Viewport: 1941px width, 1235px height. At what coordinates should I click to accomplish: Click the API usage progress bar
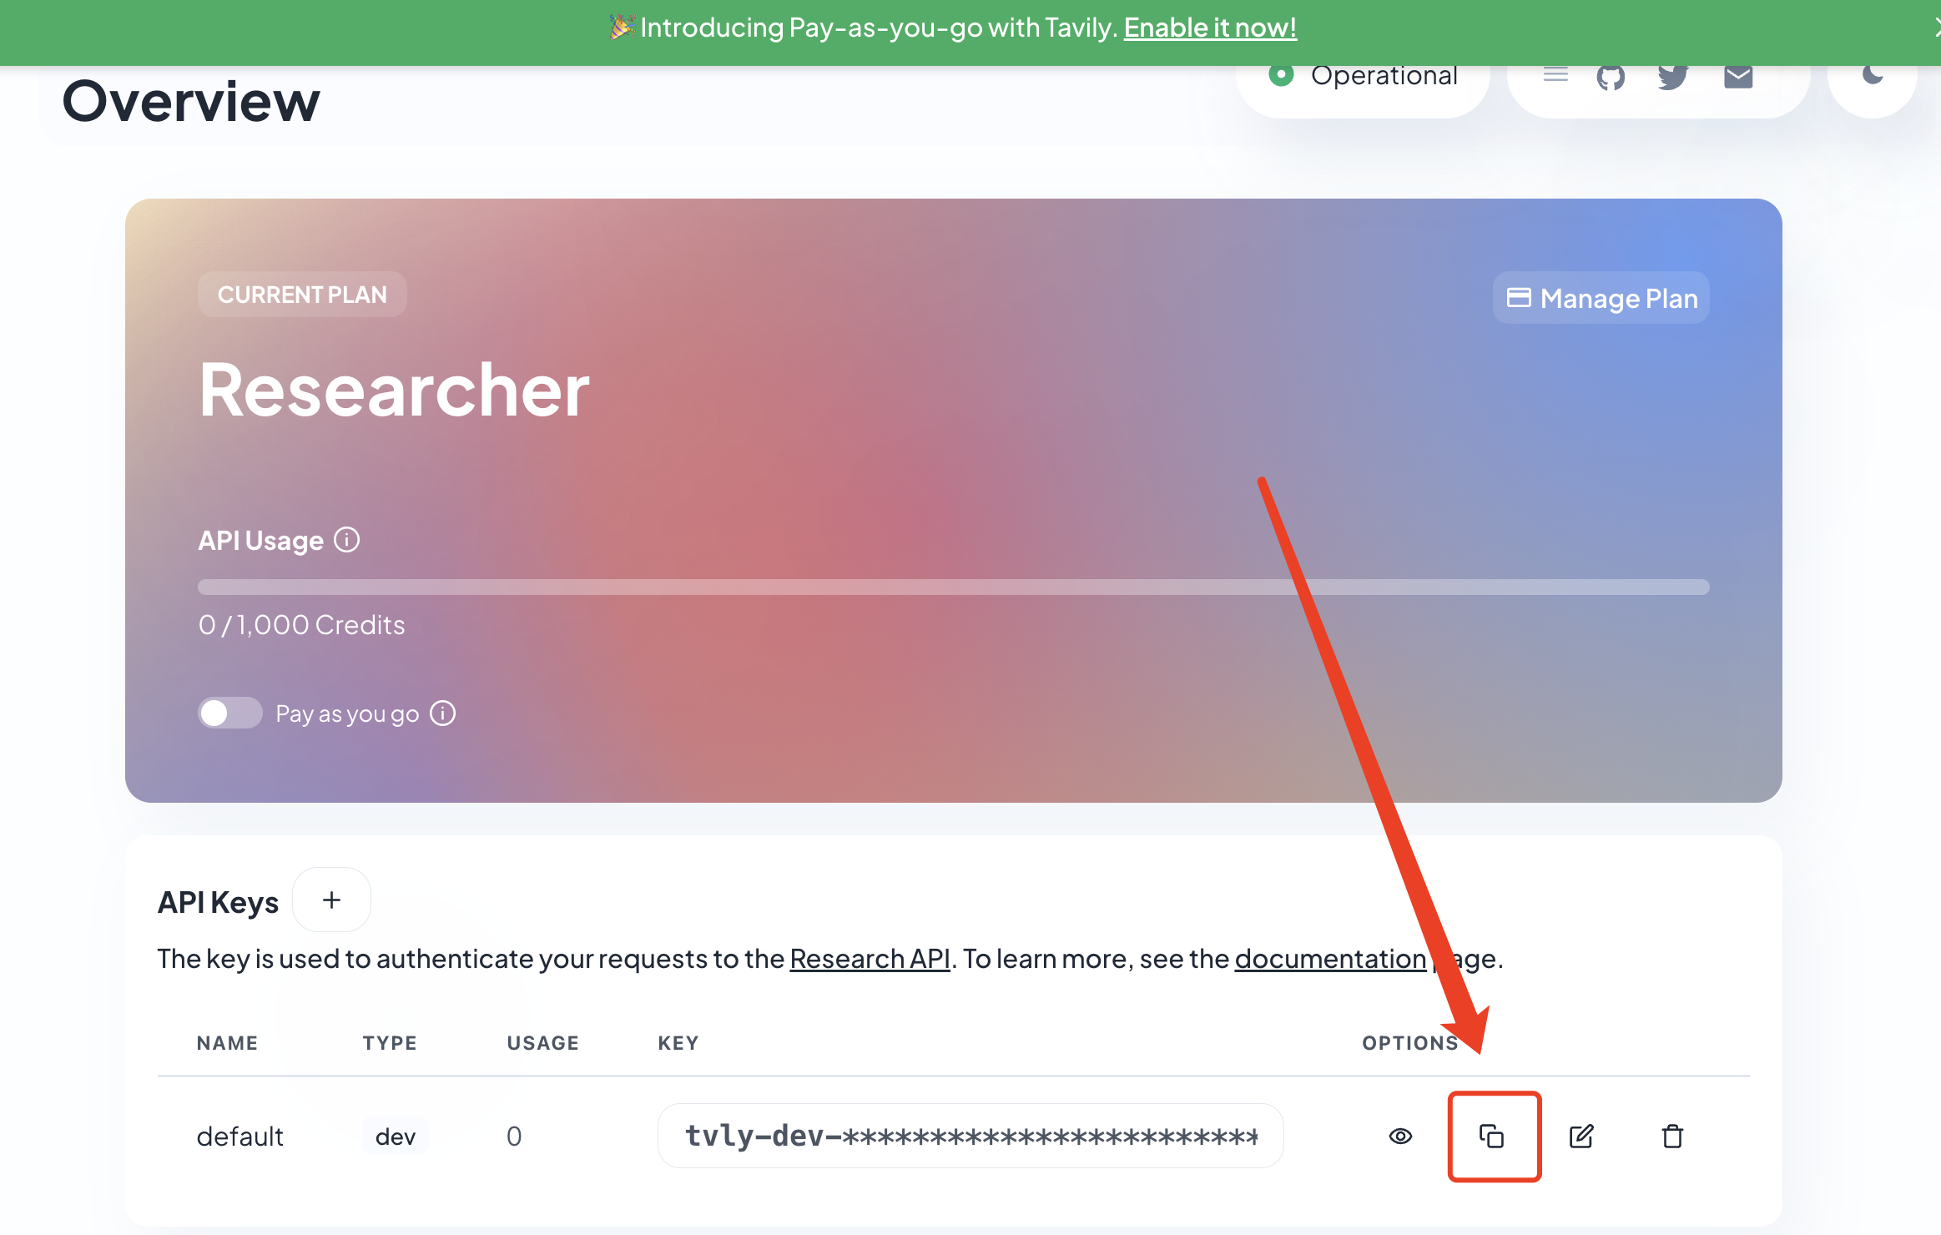(953, 587)
